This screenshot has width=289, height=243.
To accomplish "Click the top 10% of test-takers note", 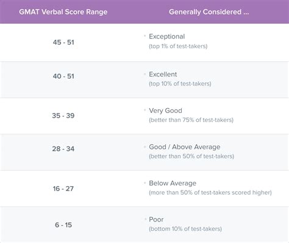I will coord(180,84).
